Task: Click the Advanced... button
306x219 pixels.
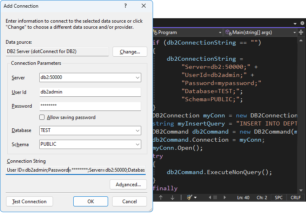Action: tap(128, 185)
